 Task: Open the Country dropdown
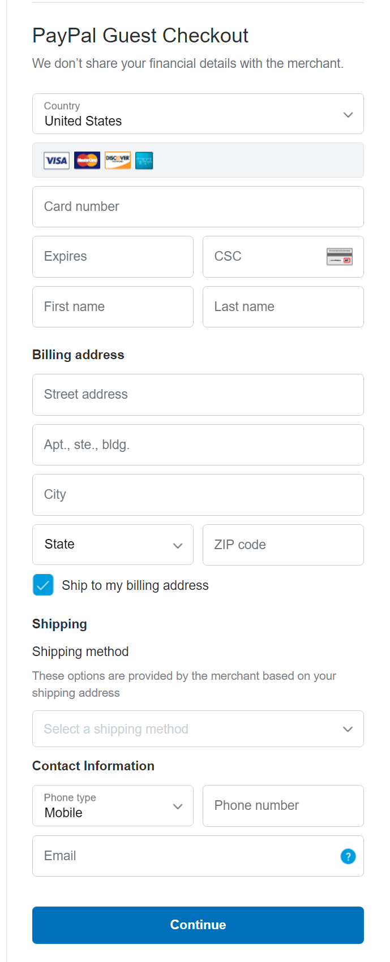coord(198,114)
